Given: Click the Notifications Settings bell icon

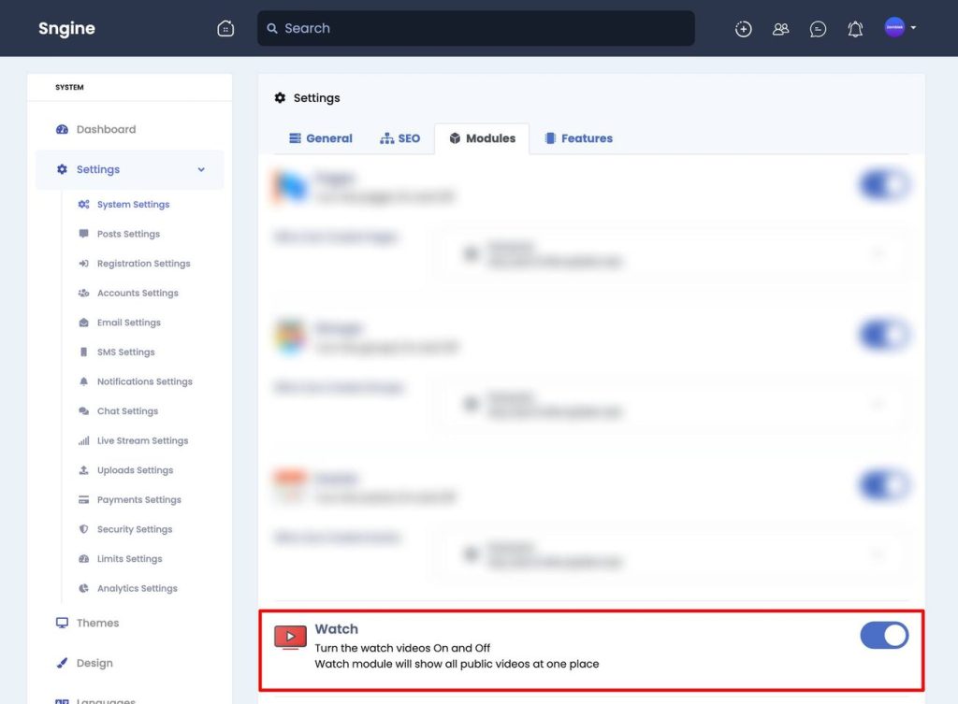Looking at the screenshot, I should point(83,381).
